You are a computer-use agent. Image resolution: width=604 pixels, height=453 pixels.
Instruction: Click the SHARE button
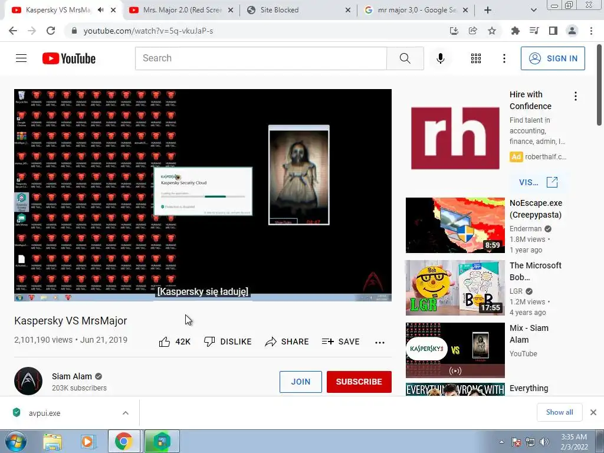coord(287,342)
